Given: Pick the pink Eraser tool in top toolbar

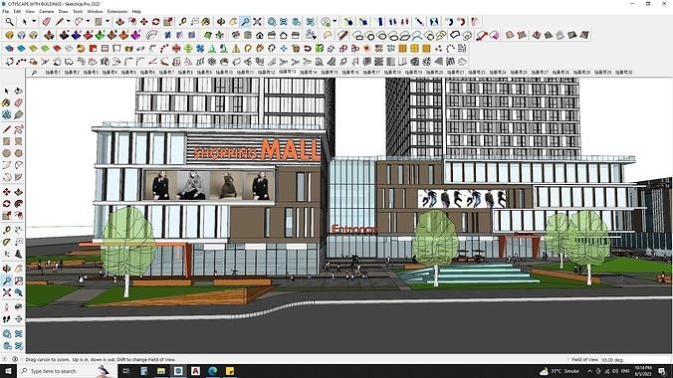Looking at the screenshot, I should (46, 22).
